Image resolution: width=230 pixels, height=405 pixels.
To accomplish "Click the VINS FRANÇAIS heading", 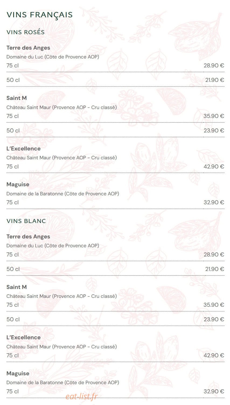I will coord(40,15).
